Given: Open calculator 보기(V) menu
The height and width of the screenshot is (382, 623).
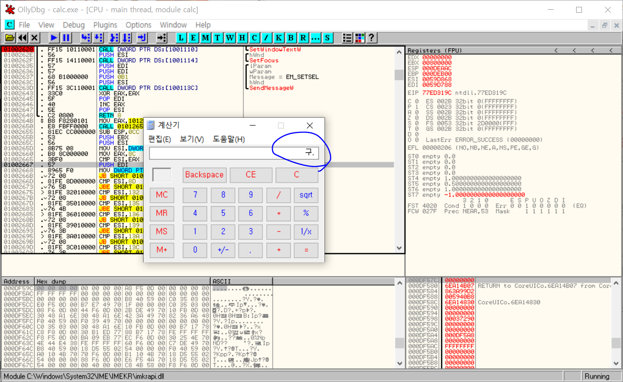Looking at the screenshot, I should click(192, 139).
